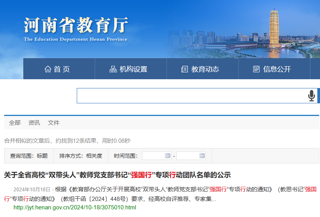Open the start date calendar icon
The width and height of the screenshot is (320, 217).
tap(168, 156)
